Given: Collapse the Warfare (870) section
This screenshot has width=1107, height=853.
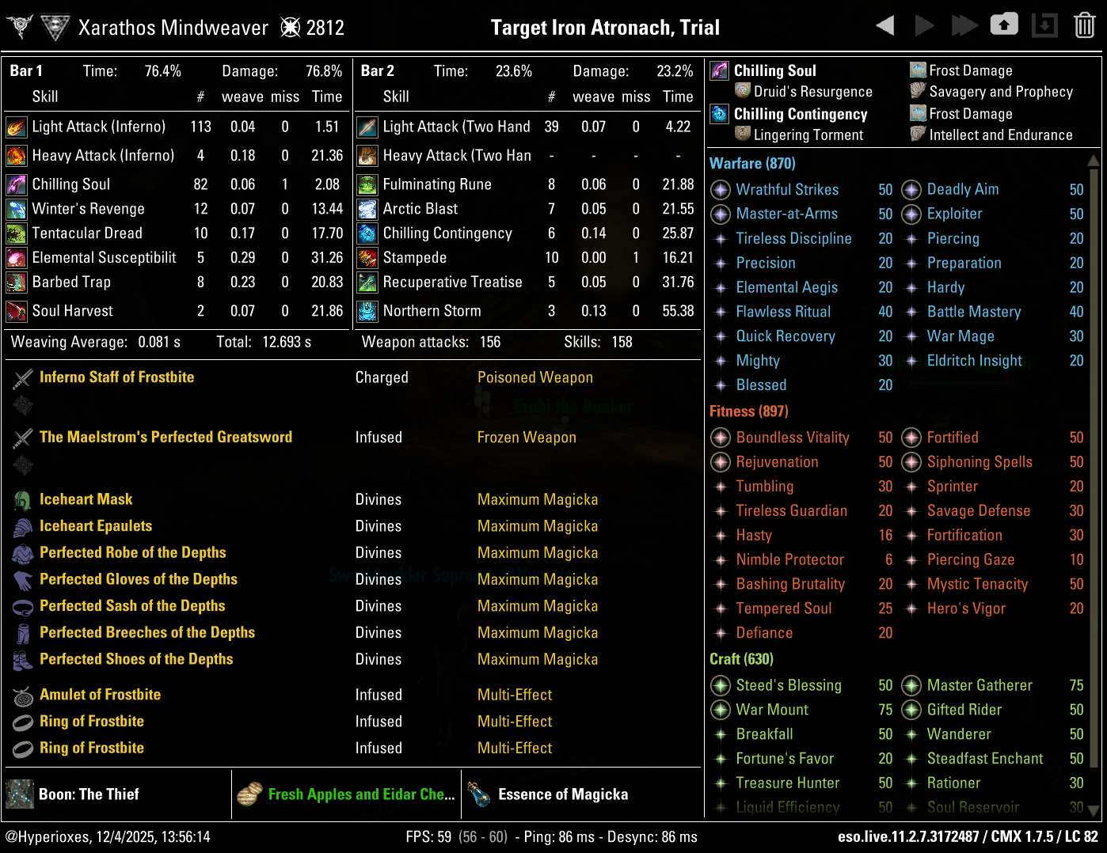Looking at the screenshot, I should pos(751,163).
